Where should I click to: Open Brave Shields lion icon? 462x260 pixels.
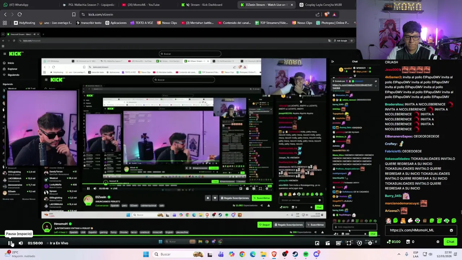coord(327,14)
